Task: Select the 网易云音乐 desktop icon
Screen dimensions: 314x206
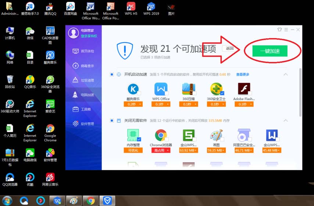Action: coord(50,180)
